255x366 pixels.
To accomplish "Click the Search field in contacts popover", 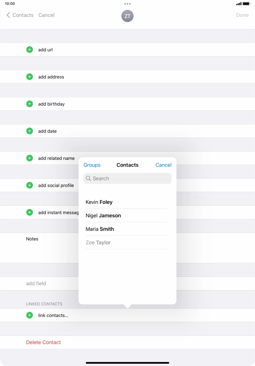I will 127,179.
